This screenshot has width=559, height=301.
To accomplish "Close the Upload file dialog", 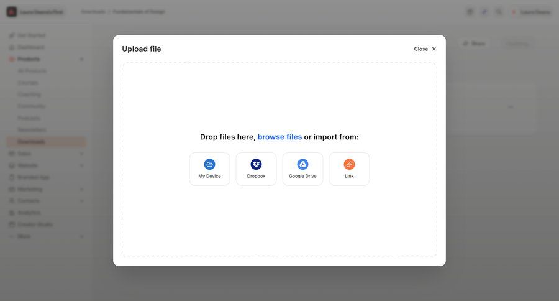I will coord(425,49).
